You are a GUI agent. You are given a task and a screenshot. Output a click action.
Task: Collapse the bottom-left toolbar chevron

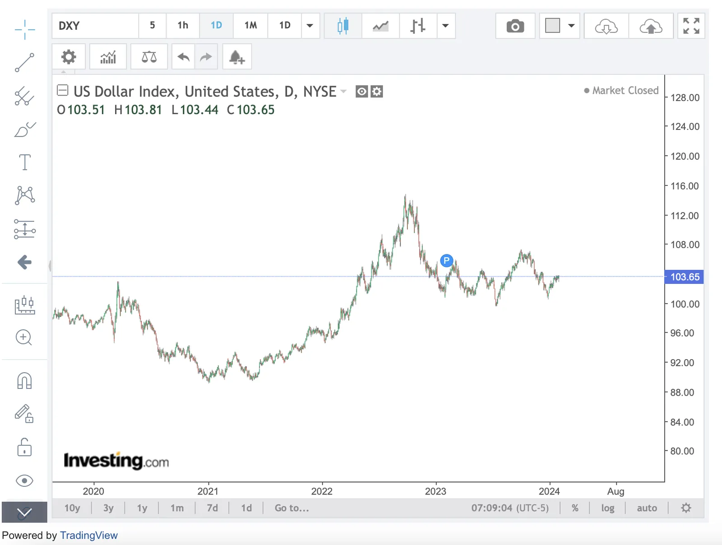pyautogui.click(x=24, y=512)
